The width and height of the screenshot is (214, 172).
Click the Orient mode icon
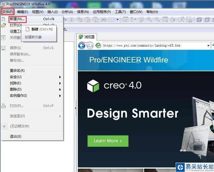[x=142, y=20]
